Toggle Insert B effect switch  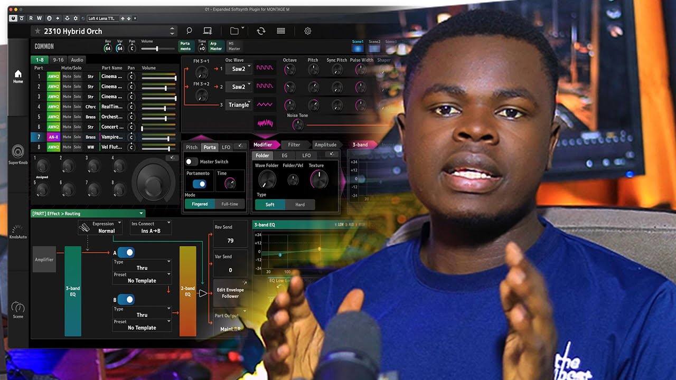126,299
